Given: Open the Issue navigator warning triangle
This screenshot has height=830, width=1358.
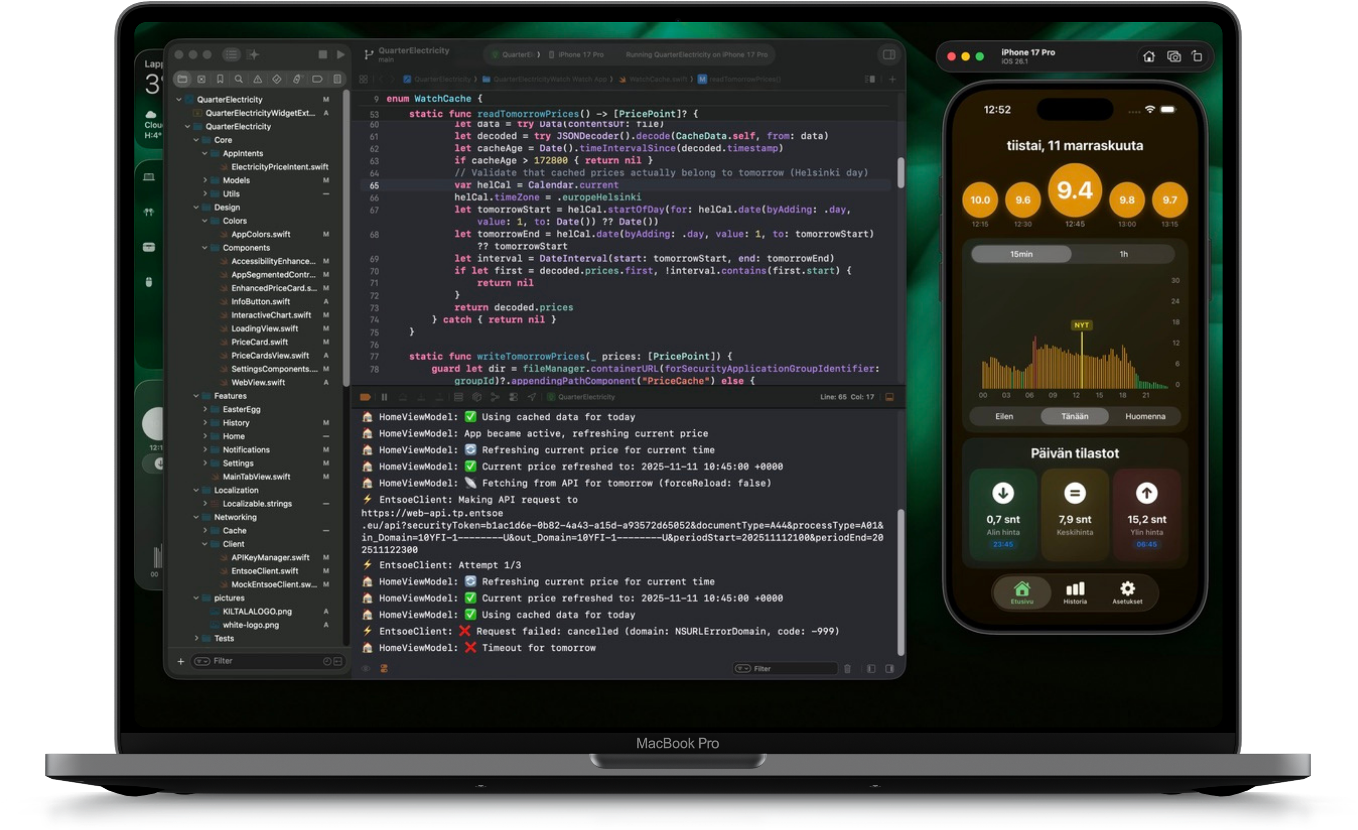Looking at the screenshot, I should click(258, 79).
